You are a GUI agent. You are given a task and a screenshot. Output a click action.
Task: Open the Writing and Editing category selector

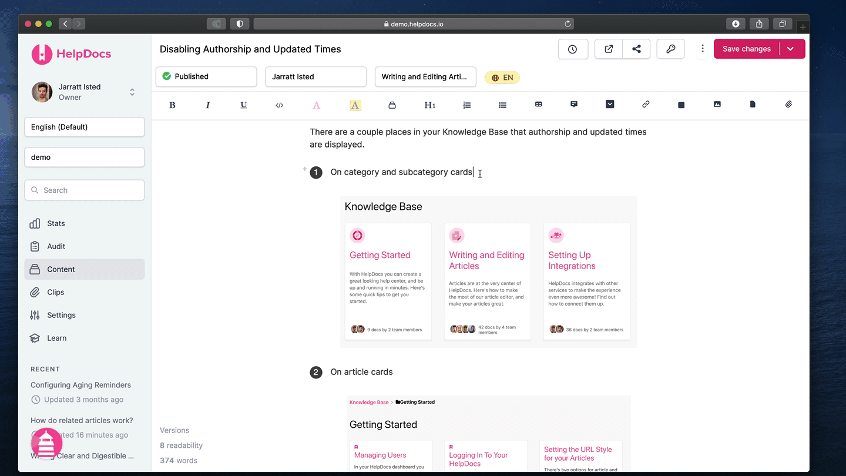(x=425, y=76)
